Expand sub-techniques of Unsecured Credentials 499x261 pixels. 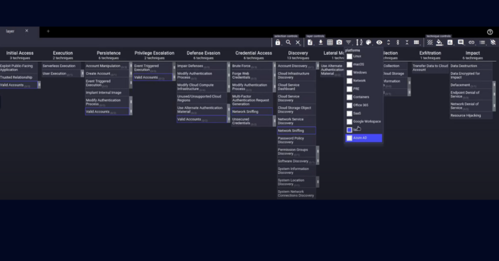point(275,121)
